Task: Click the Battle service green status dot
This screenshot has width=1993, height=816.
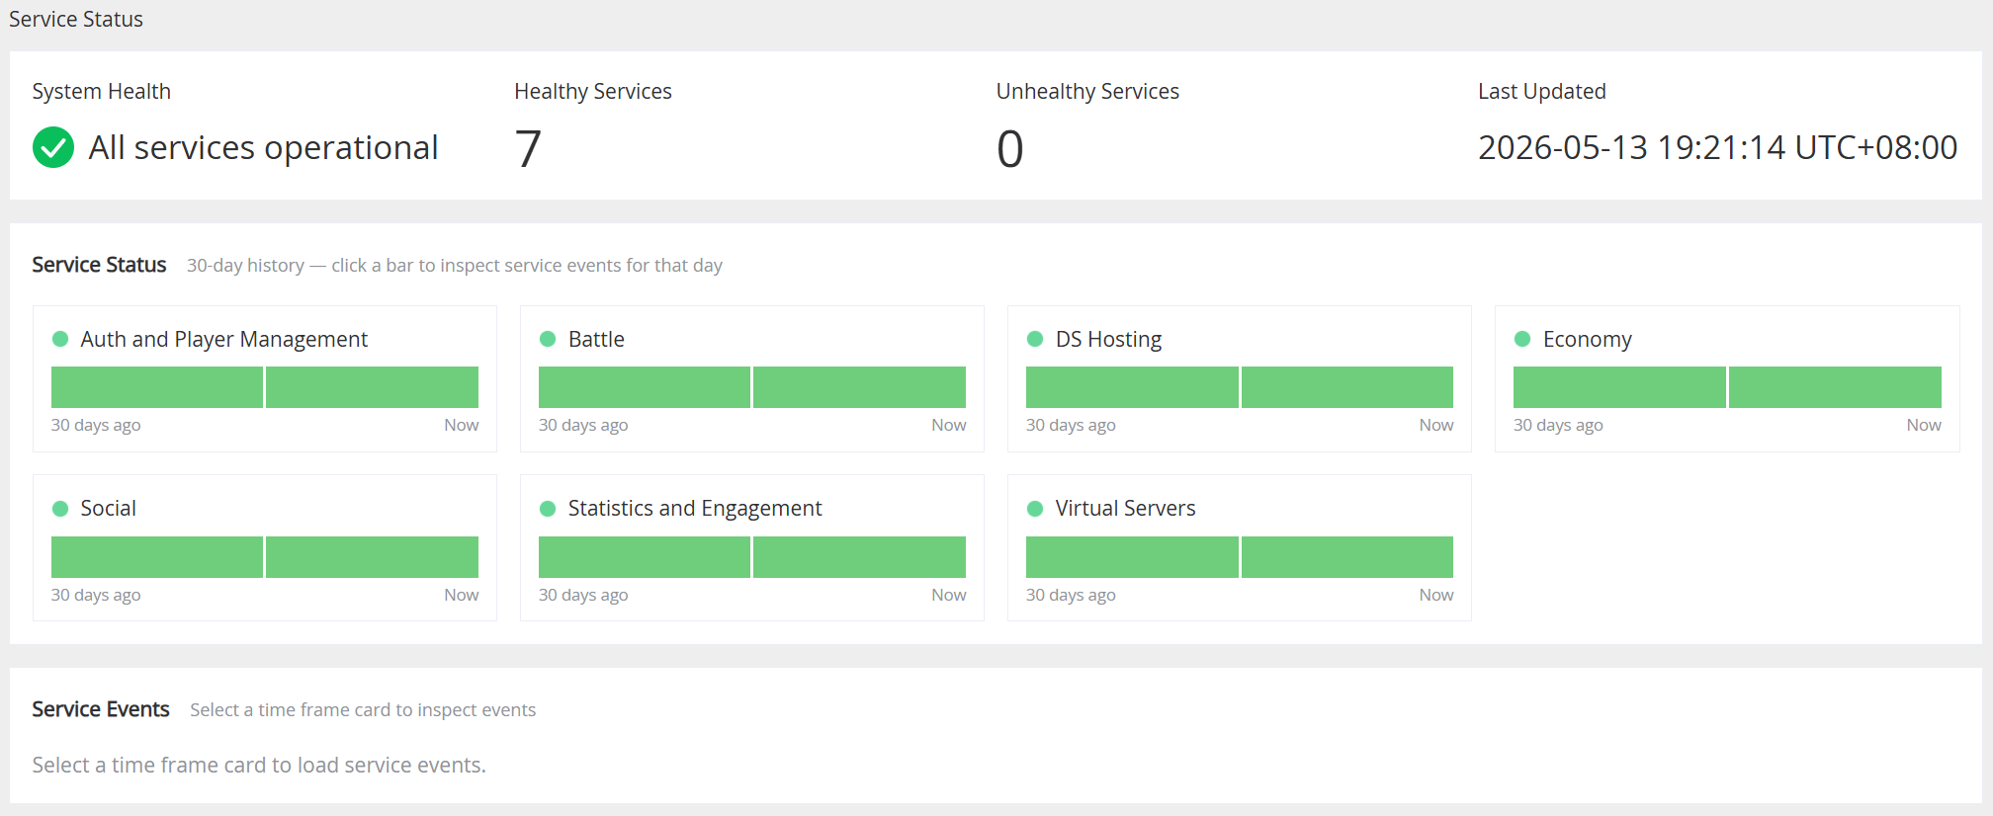Action: [x=548, y=339]
